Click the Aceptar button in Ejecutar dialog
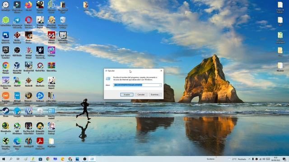This screenshot has height=162, width=289. [x=126, y=94]
